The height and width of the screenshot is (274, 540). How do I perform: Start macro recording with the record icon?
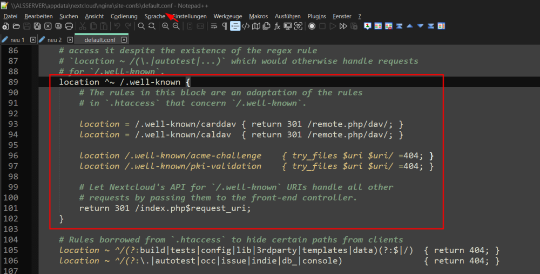[312, 26]
